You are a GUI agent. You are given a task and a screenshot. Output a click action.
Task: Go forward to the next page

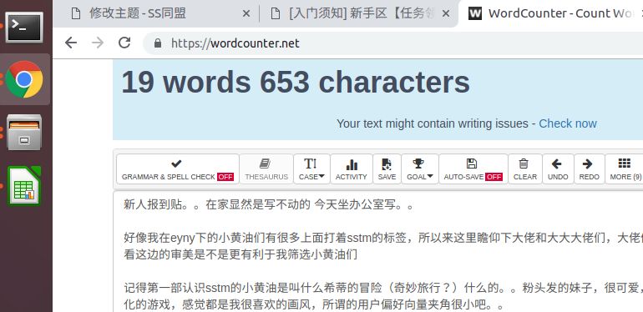pos(98,43)
